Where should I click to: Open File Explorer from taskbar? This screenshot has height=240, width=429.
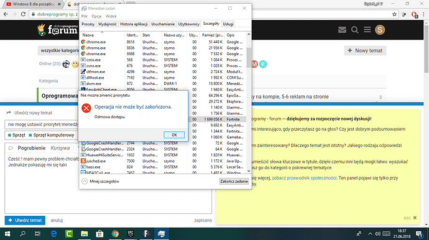85,234
